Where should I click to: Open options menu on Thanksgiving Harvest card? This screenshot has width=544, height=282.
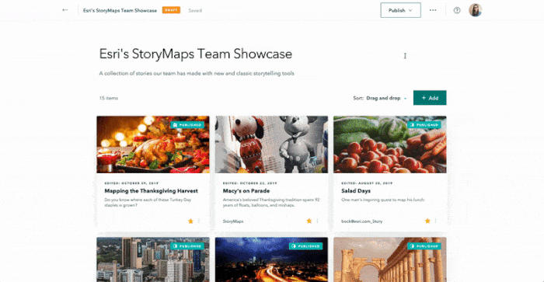click(x=199, y=221)
